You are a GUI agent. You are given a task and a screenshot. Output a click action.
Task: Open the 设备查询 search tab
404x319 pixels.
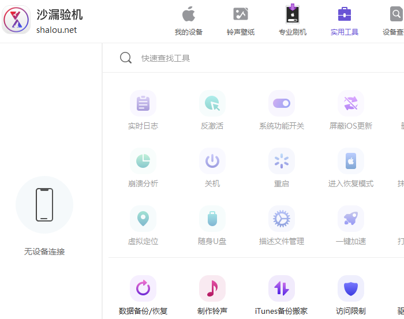pyautogui.click(x=394, y=21)
